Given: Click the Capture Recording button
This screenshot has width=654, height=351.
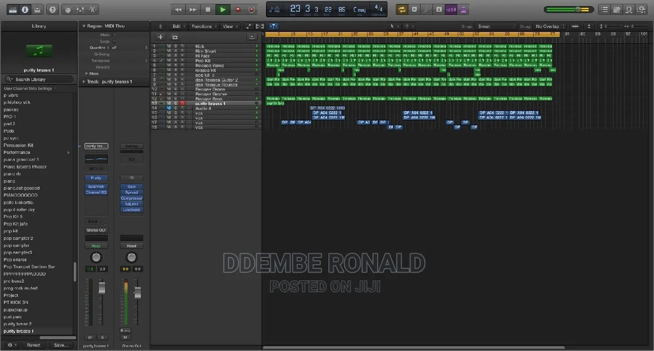Looking at the screenshot, I should click(252, 9).
